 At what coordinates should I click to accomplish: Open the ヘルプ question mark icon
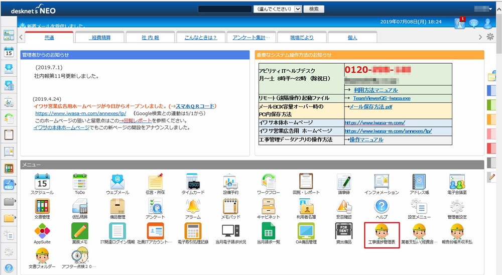382,206
